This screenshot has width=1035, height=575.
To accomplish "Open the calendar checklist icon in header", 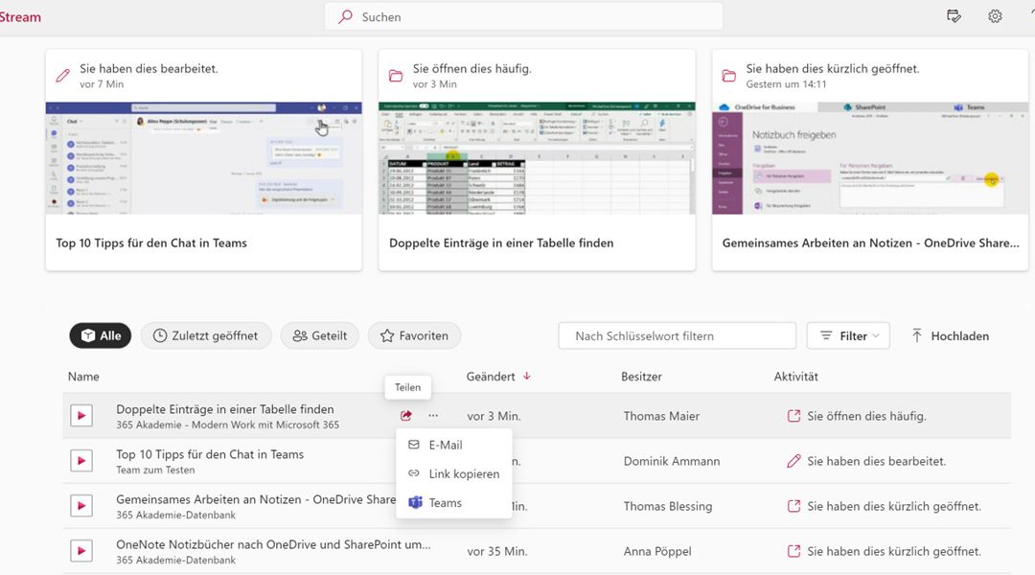I will [x=954, y=16].
